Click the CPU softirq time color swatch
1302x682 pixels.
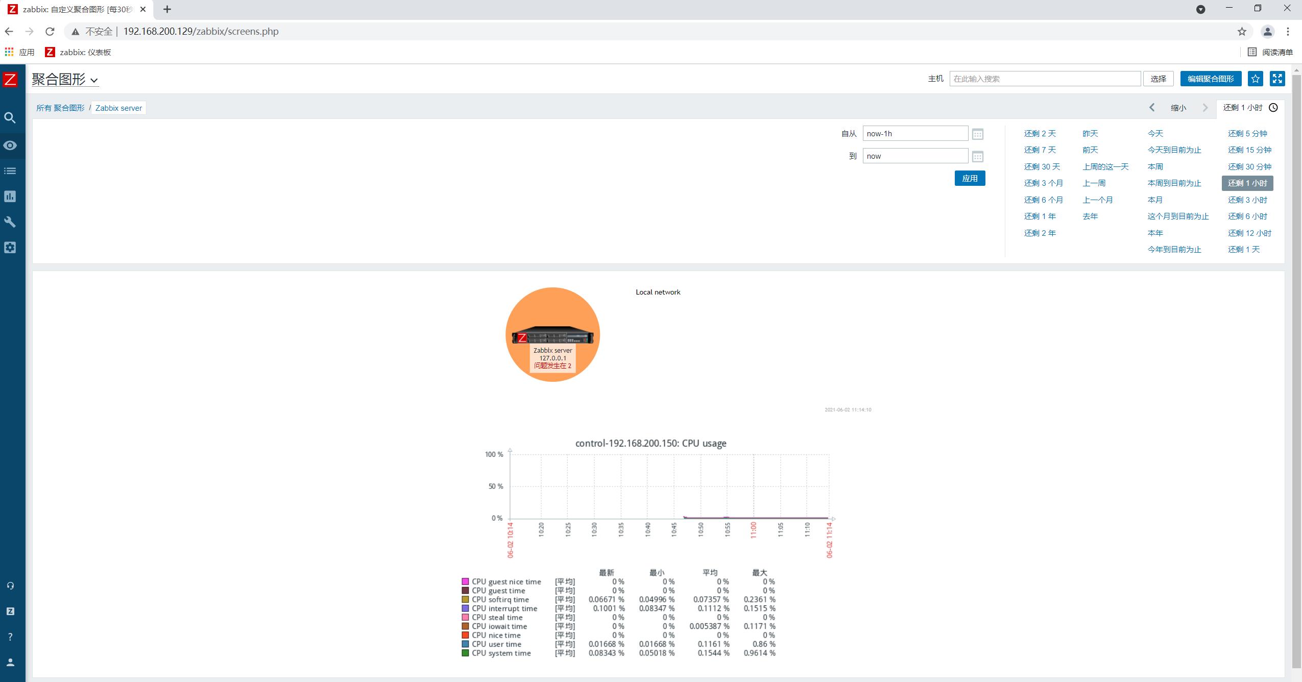point(465,599)
